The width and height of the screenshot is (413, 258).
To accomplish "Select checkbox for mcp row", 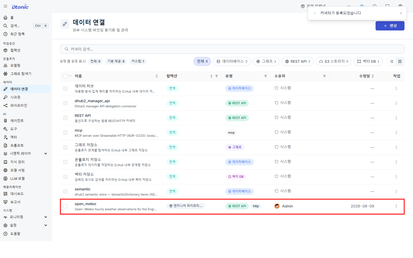I will (65, 133).
